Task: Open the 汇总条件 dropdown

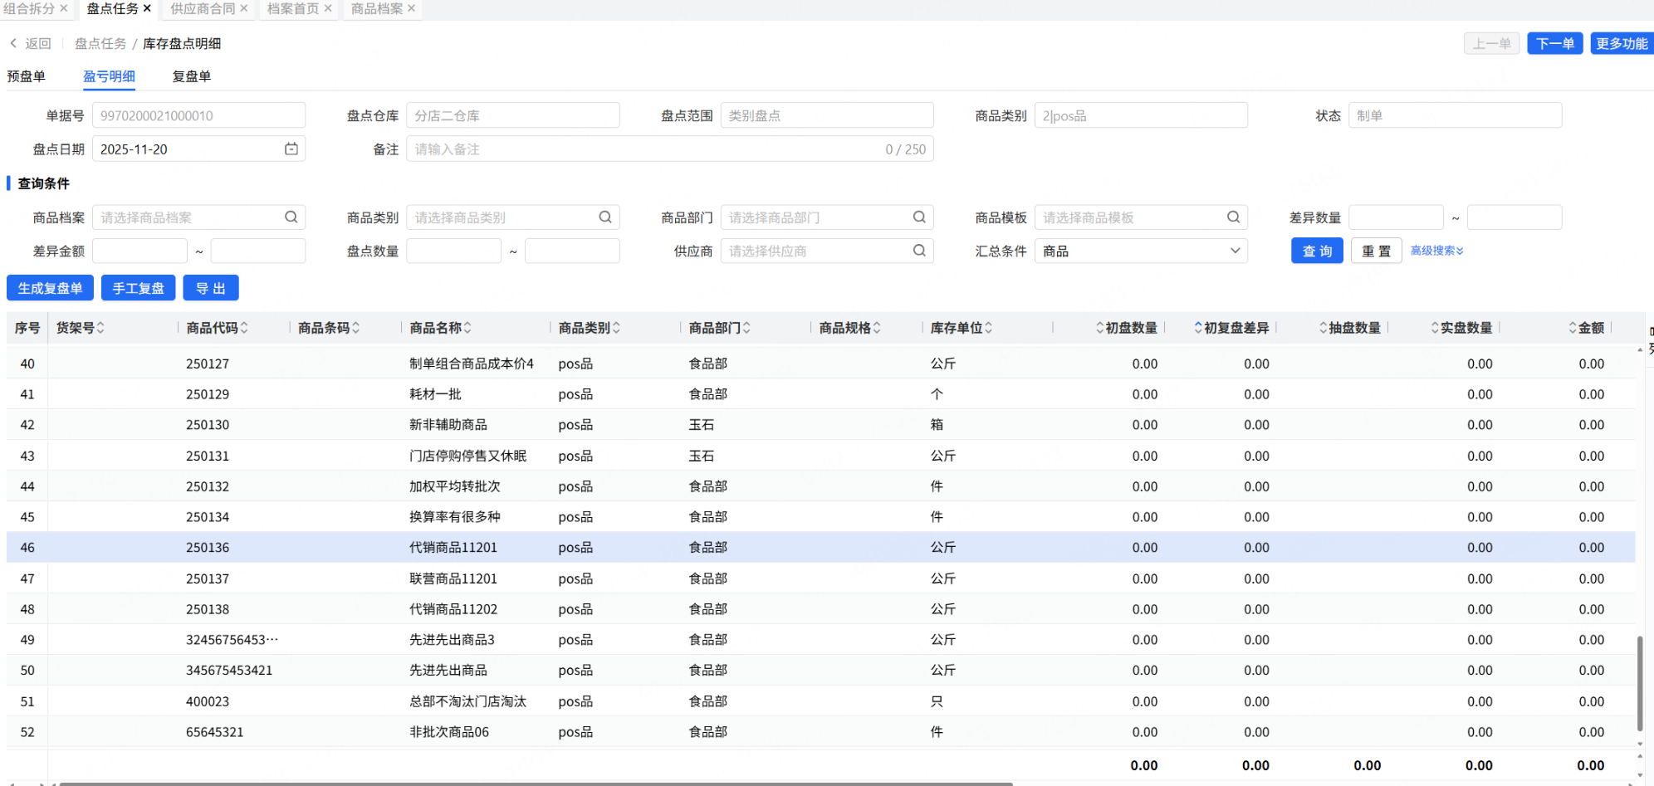Action: coord(1141,251)
